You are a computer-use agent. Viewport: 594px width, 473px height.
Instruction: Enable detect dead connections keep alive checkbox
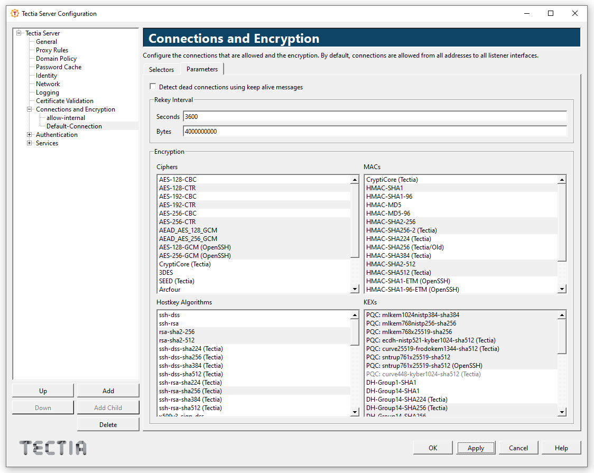pyautogui.click(x=153, y=87)
